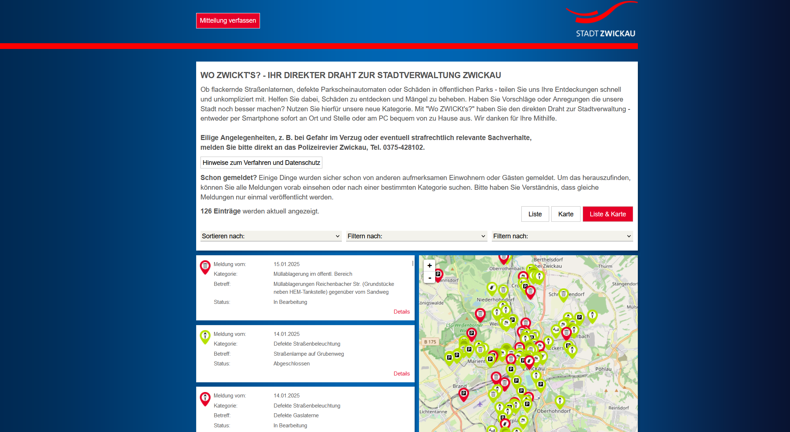Click red parking marker near Brand

464,393
